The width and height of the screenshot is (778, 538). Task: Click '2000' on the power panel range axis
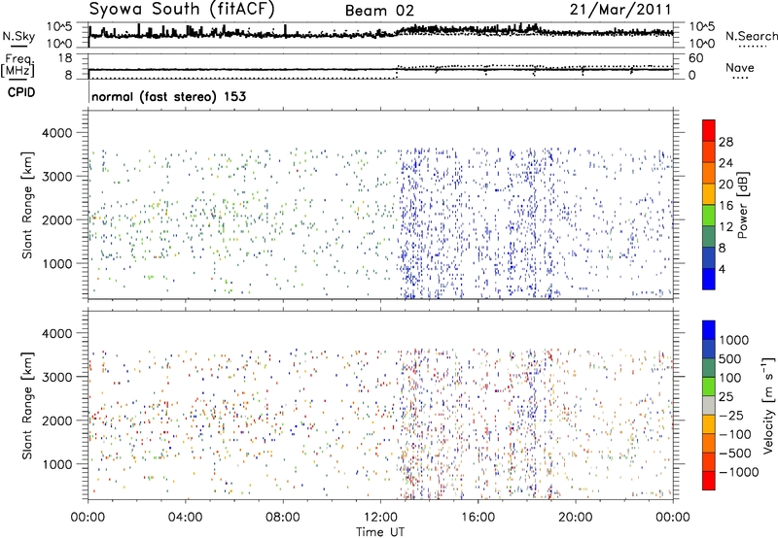[57, 219]
